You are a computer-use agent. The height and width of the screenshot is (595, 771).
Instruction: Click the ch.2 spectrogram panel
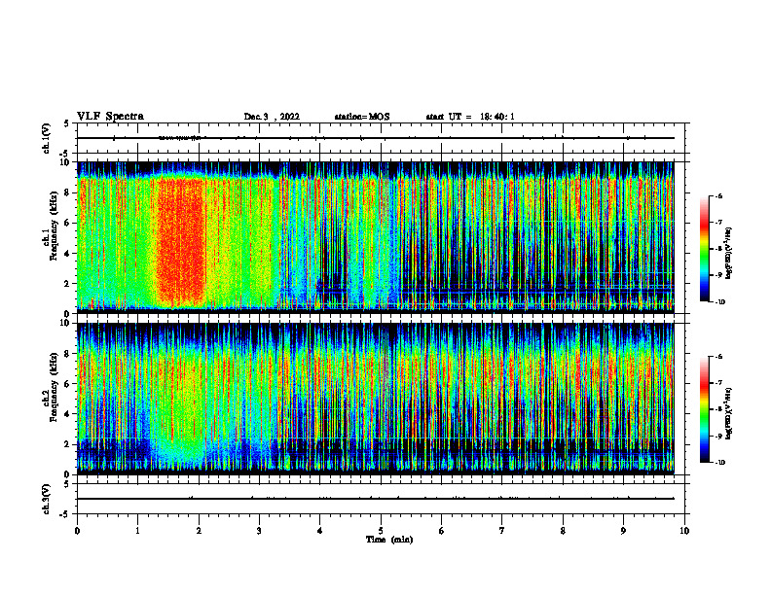click(376, 399)
